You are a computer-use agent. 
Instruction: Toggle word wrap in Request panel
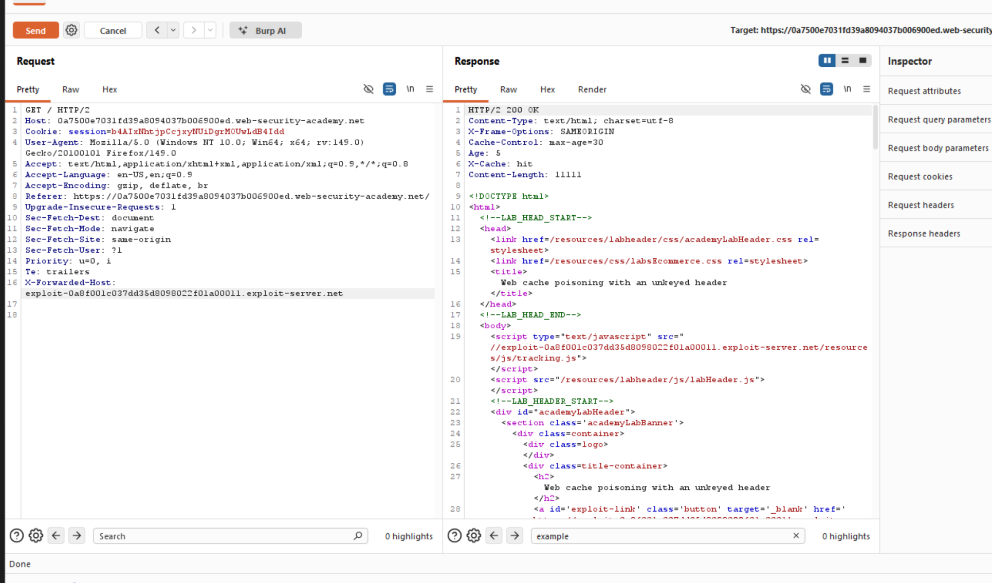click(x=389, y=89)
